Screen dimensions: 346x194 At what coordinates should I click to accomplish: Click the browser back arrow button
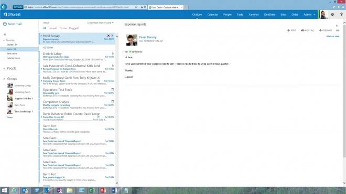(x=4, y=7)
